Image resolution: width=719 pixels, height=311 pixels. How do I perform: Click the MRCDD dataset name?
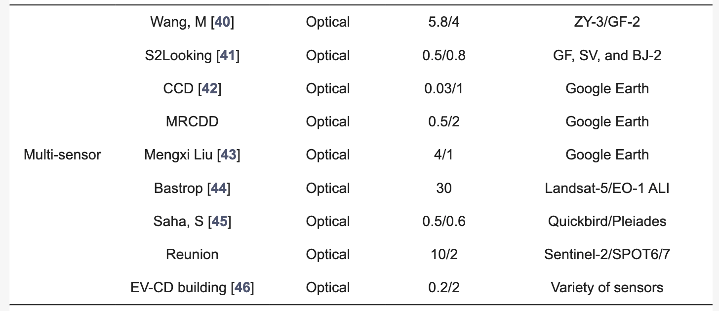pos(192,121)
